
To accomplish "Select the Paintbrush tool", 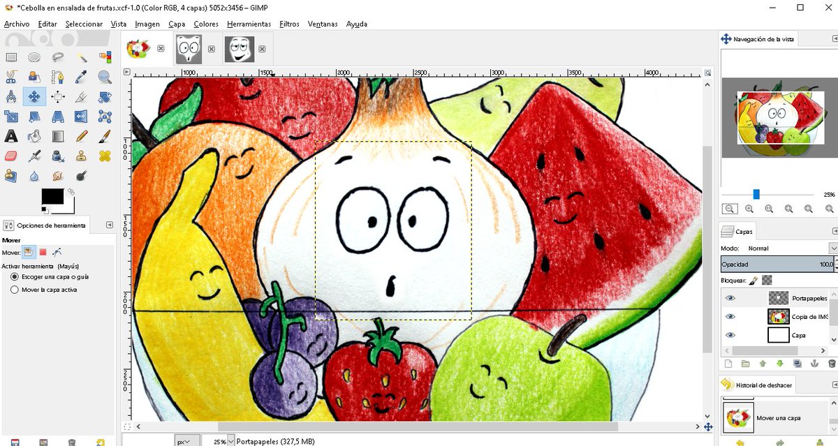I will click(105, 136).
